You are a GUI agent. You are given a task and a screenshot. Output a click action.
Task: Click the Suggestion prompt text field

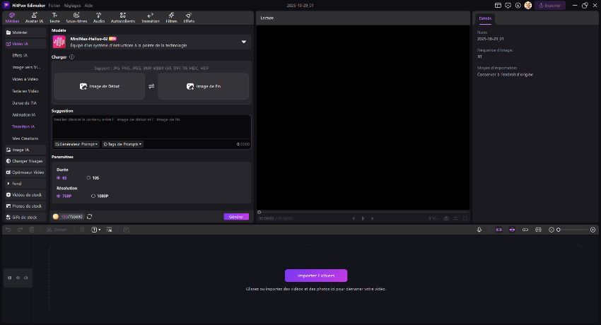151,127
